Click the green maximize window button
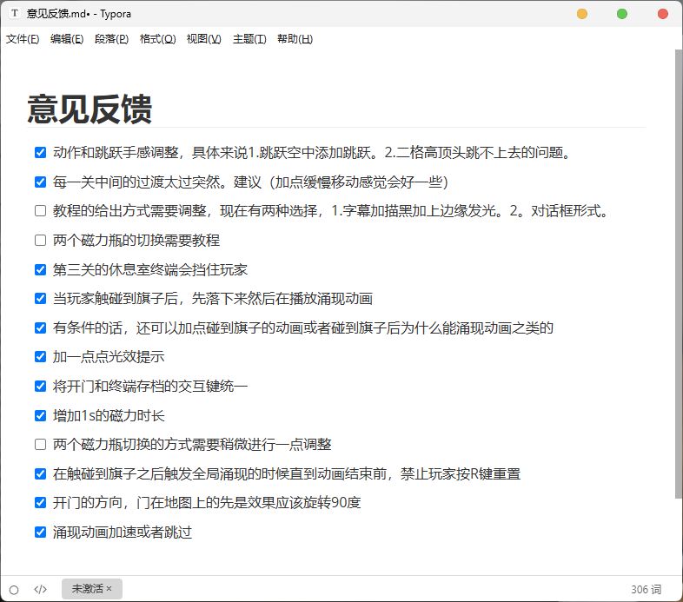Screen dimensions: 683x602 622,14
